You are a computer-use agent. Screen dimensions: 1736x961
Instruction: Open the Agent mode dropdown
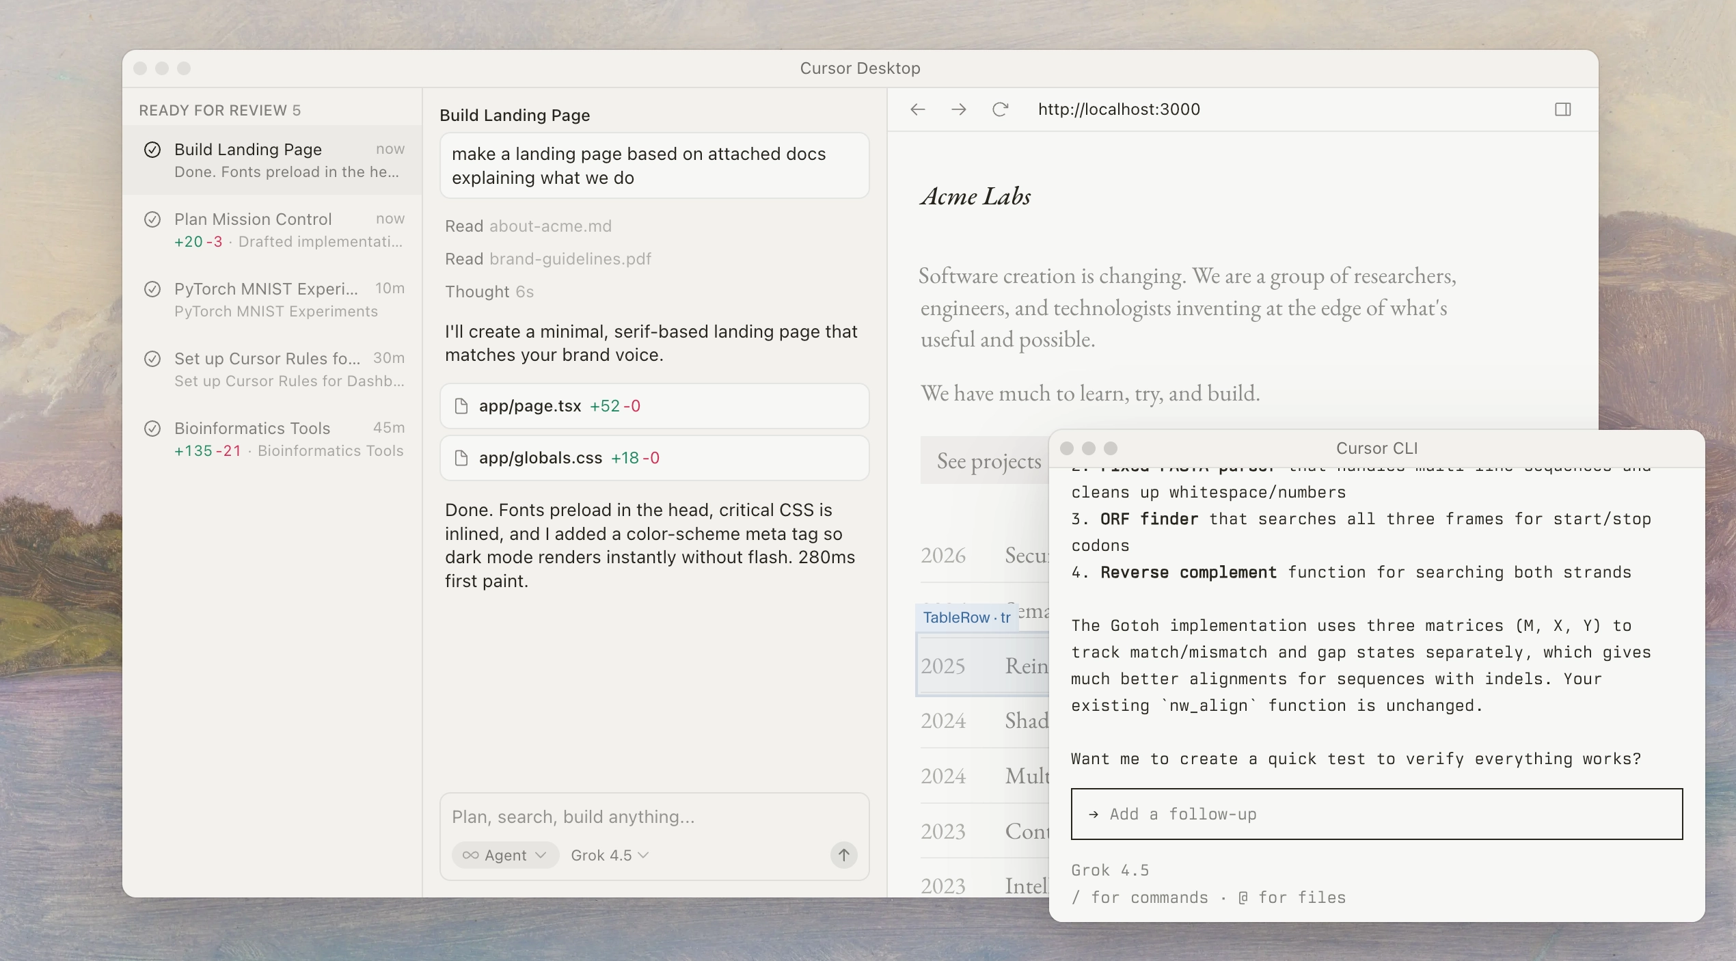point(505,855)
